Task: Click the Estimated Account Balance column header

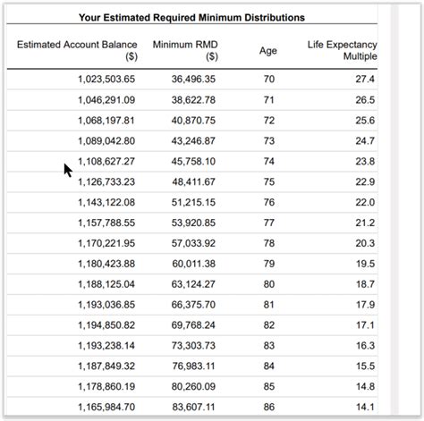Action: point(77,50)
